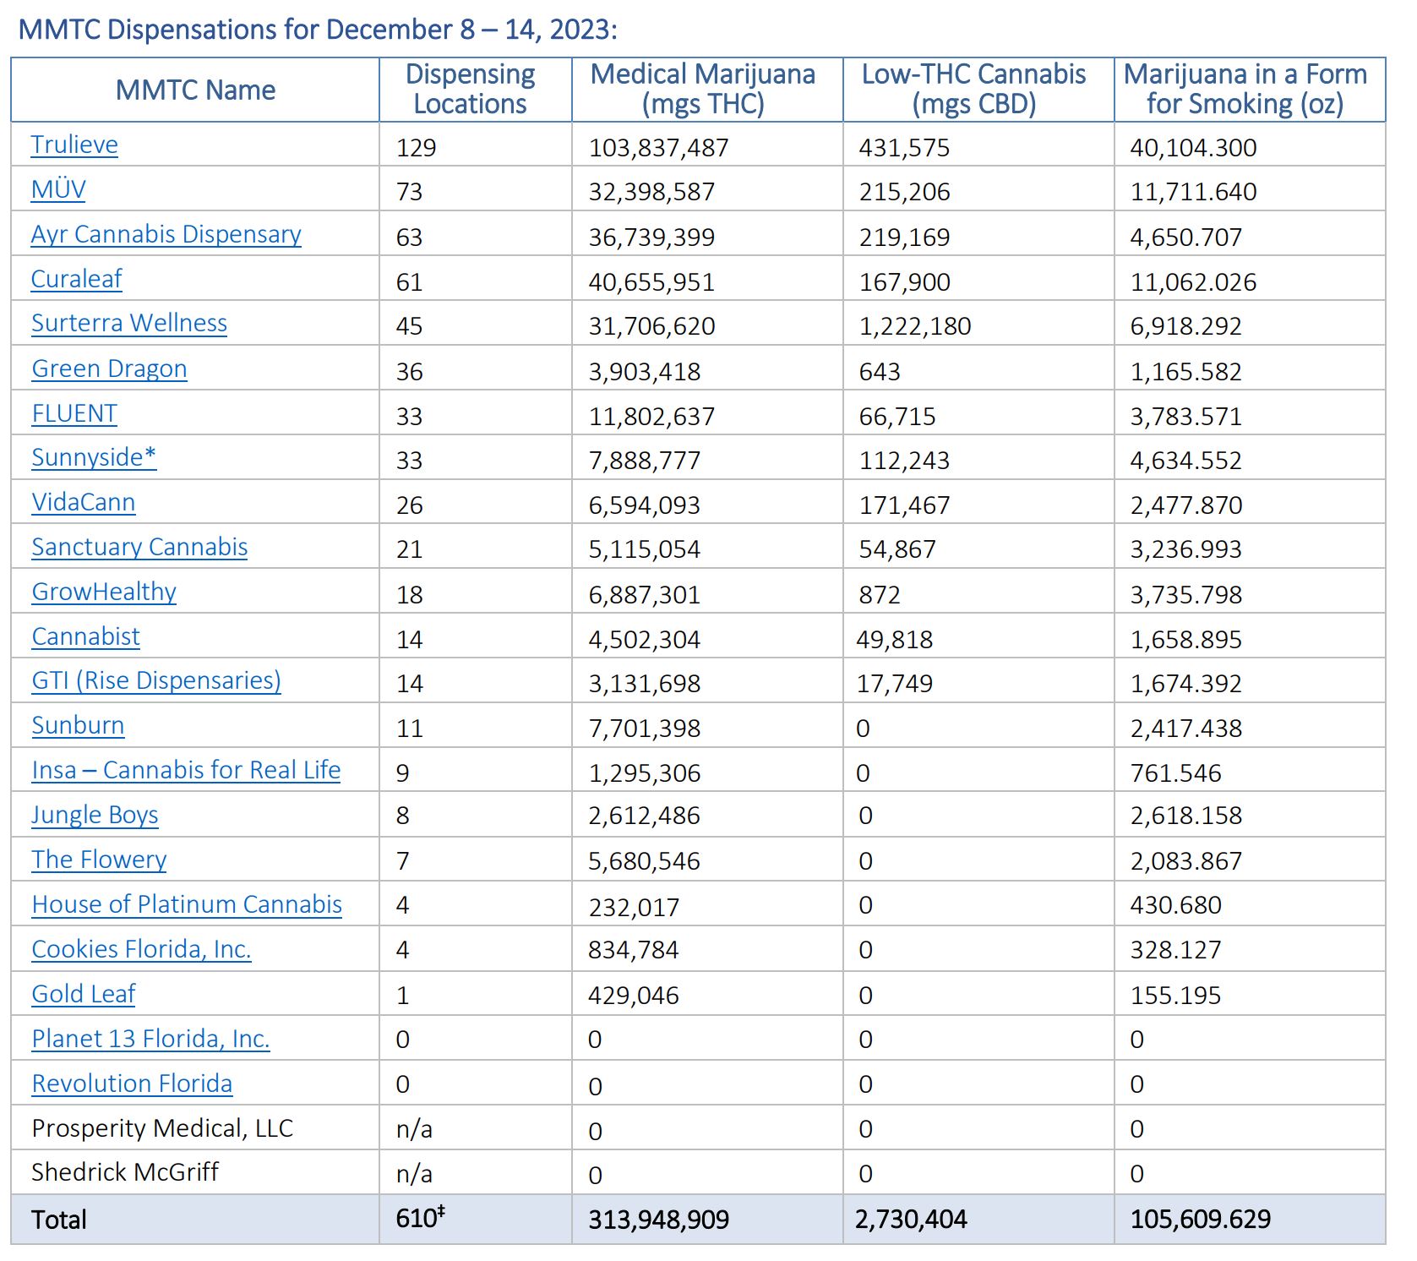Open Ayr Cannabis Dispensary link

point(166,234)
